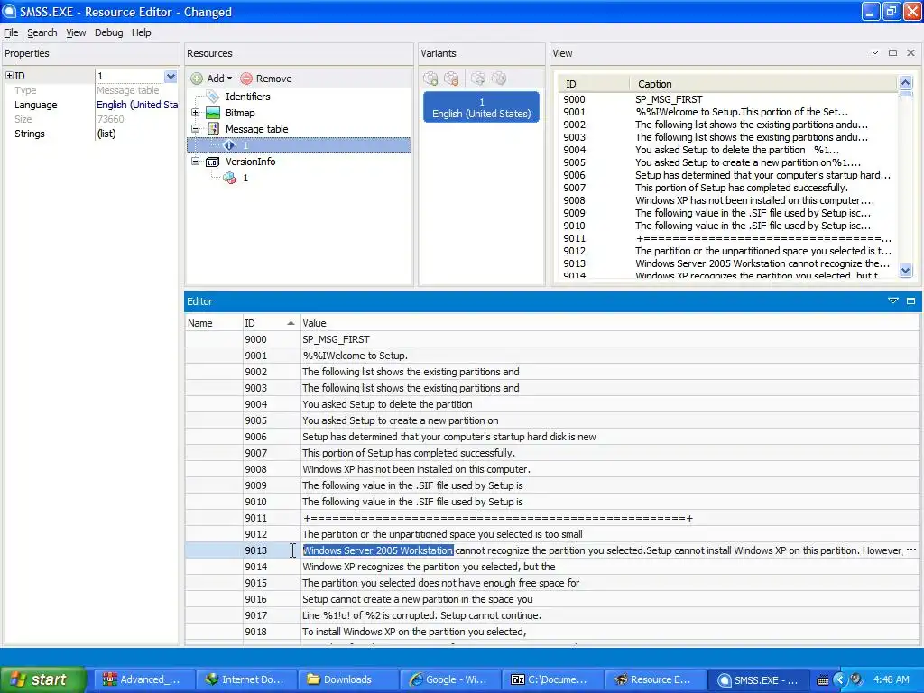Screen dimensions: 924x693
Task: Open the Search menu
Action: tap(42, 32)
